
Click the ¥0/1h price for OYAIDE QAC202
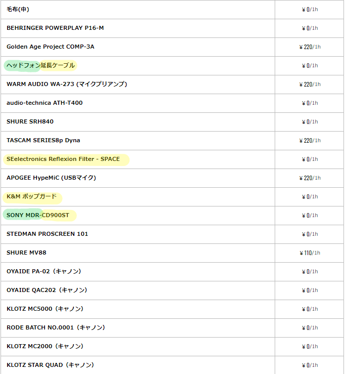310,290
